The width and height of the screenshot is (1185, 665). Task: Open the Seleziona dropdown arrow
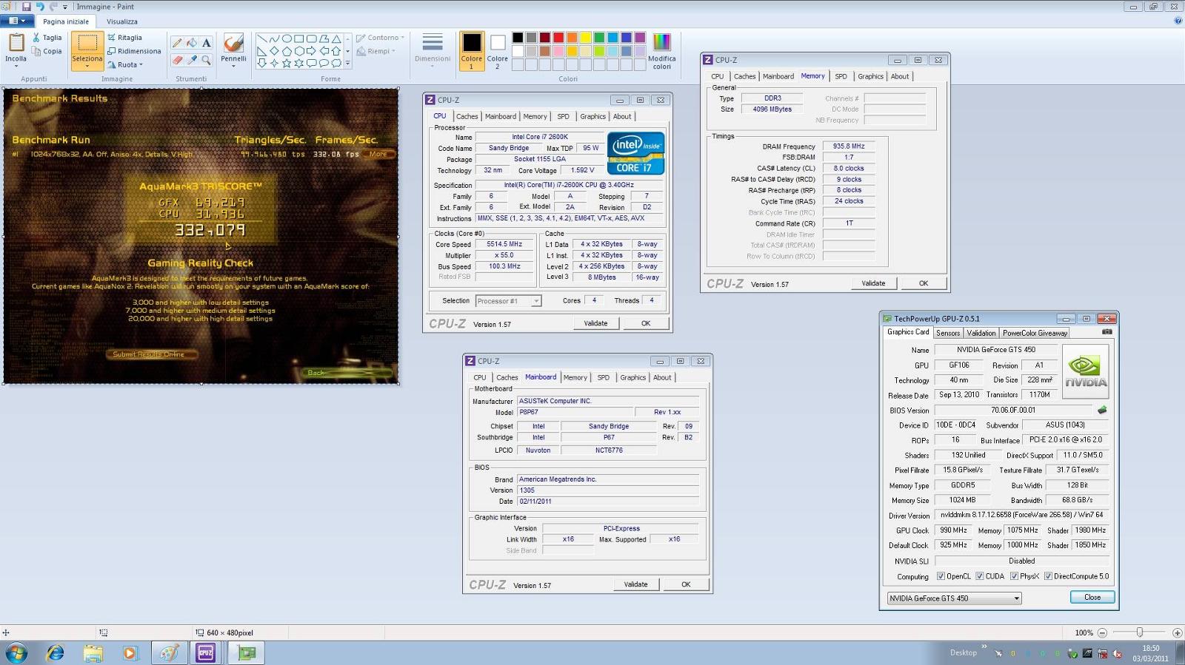click(x=87, y=66)
